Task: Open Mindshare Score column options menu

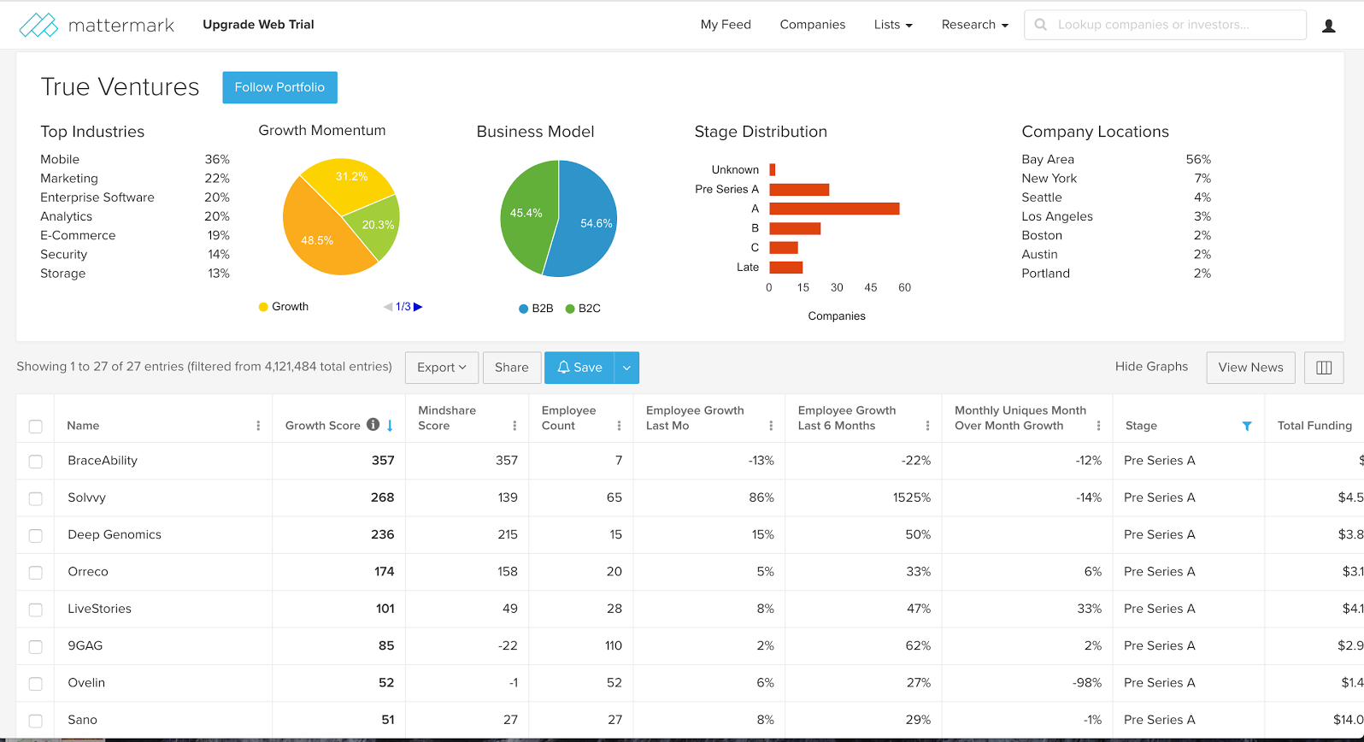Action: (x=514, y=426)
